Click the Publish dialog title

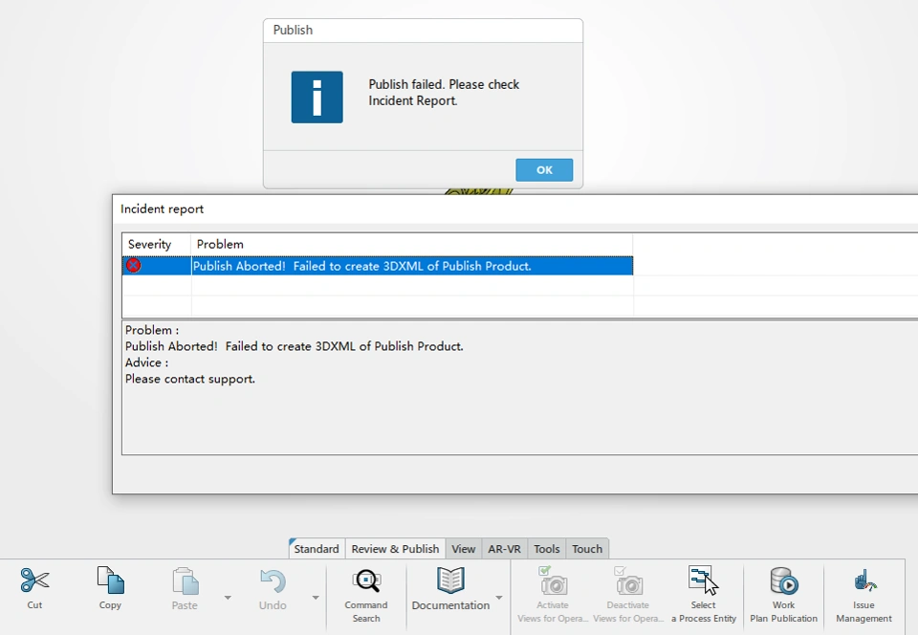(293, 30)
